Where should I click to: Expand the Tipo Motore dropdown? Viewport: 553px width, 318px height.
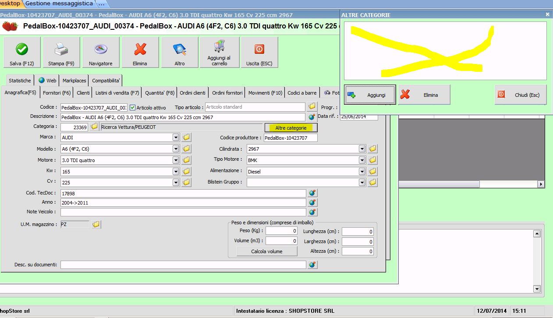pos(362,160)
